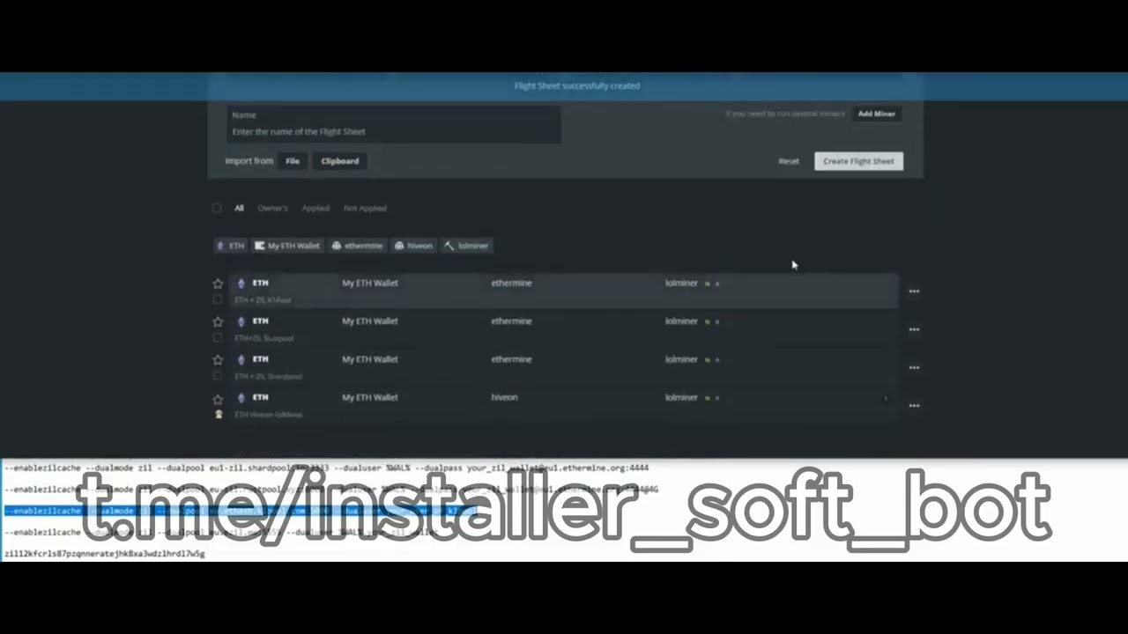
Task: Star the hiveon flight sheet
Action: (x=218, y=398)
